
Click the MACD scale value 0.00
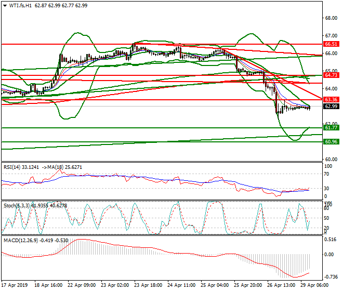(329, 255)
